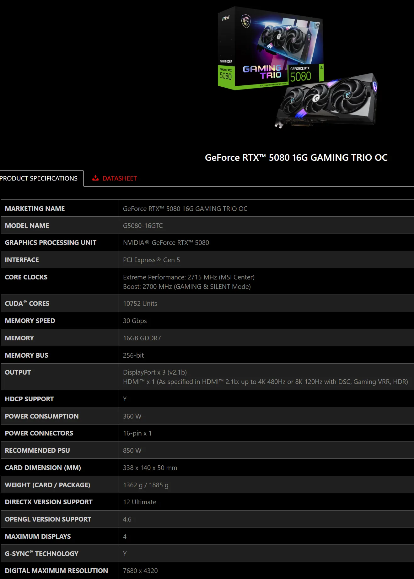Click the GeForce RTX 5080 16G product title
This screenshot has width=414, height=579.
pos(296,158)
